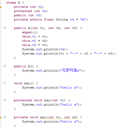Place cursor on this.v3 assignment line

35,45
